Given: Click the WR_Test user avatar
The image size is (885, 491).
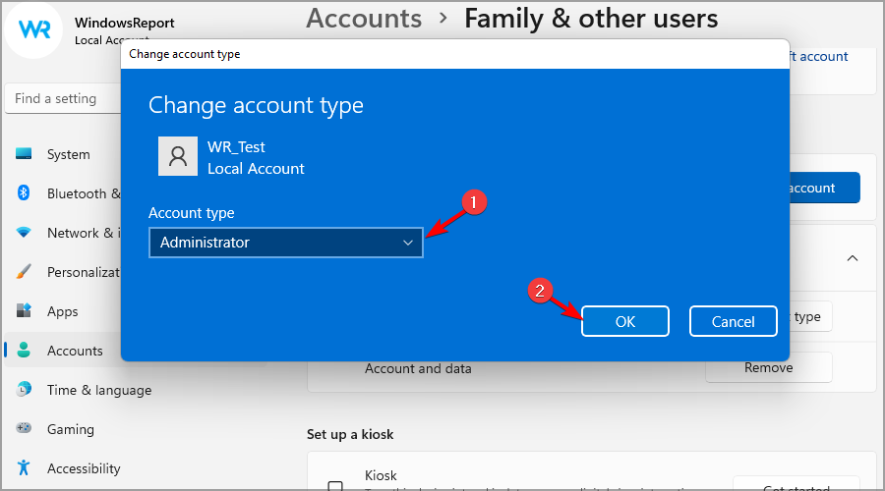Looking at the screenshot, I should [x=177, y=156].
